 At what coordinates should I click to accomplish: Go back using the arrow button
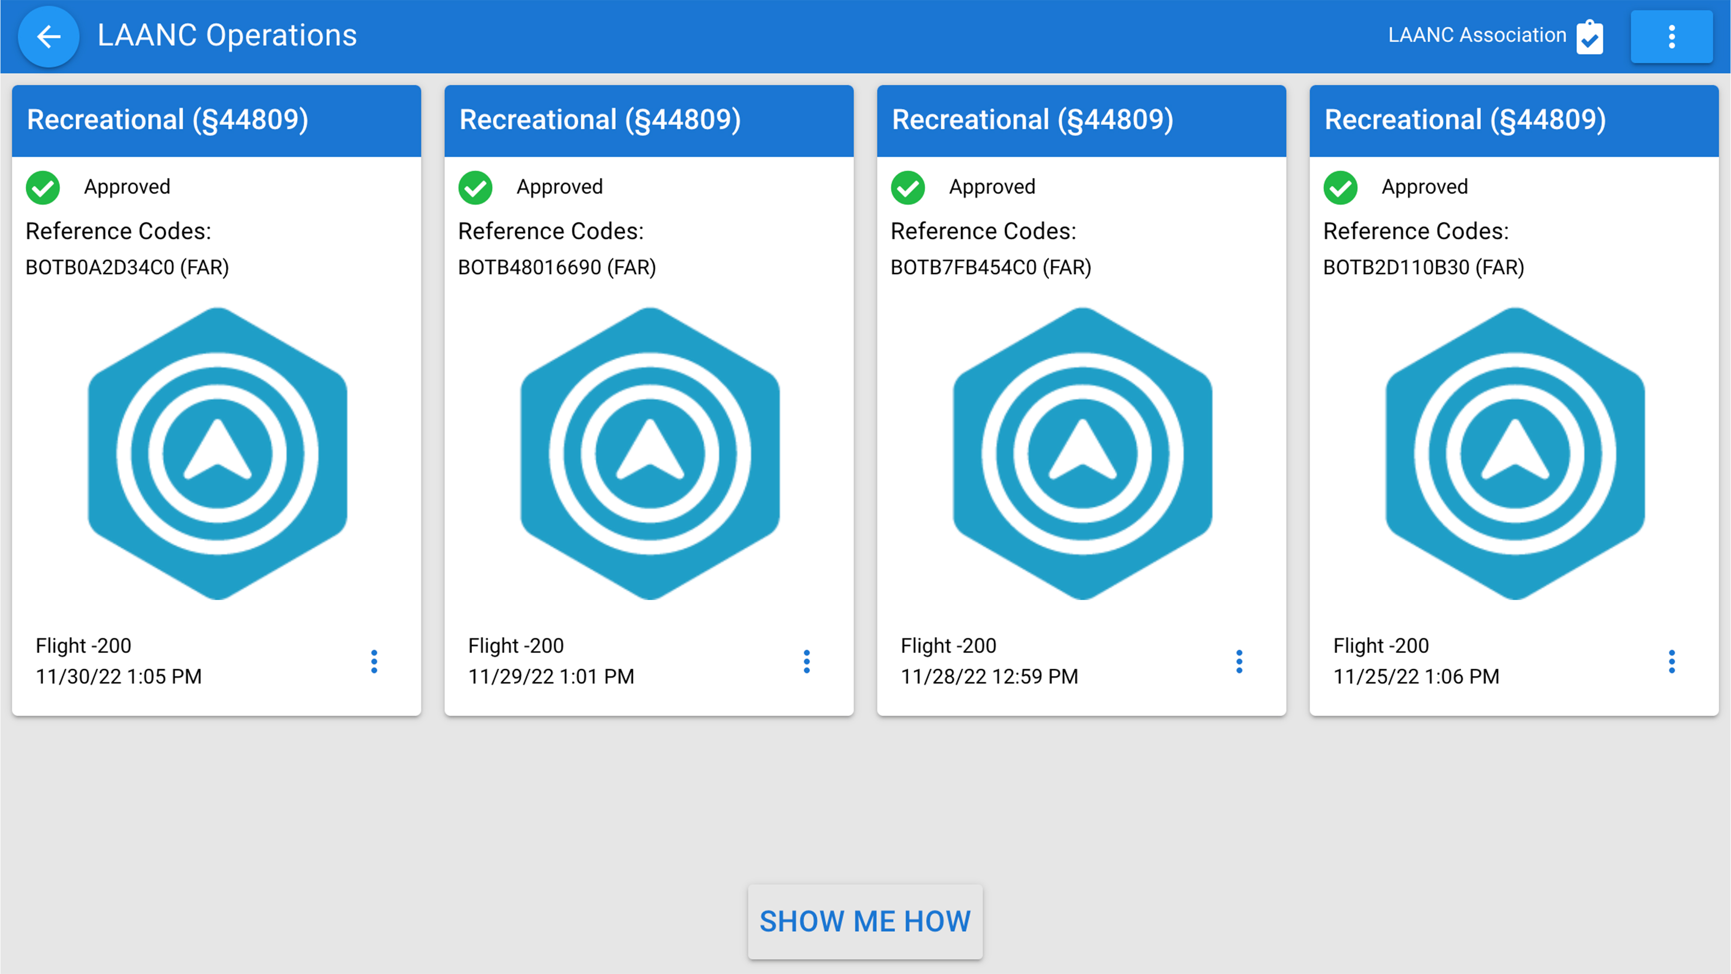coord(48,36)
